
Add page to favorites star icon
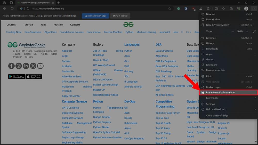coord(170,9)
